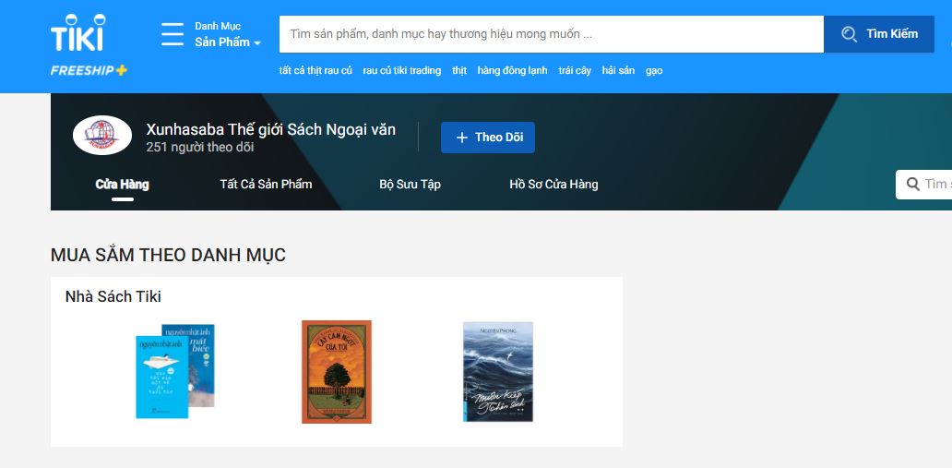Select the Cửa Hàng tab
Image resolution: width=952 pixels, height=468 pixels.
(x=122, y=185)
